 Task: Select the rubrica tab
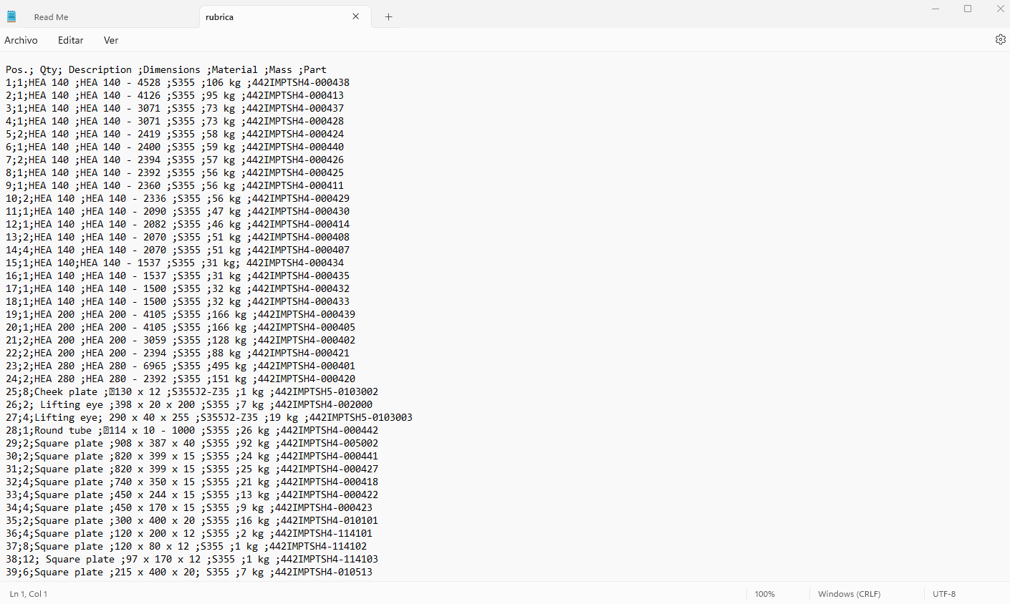pos(220,17)
